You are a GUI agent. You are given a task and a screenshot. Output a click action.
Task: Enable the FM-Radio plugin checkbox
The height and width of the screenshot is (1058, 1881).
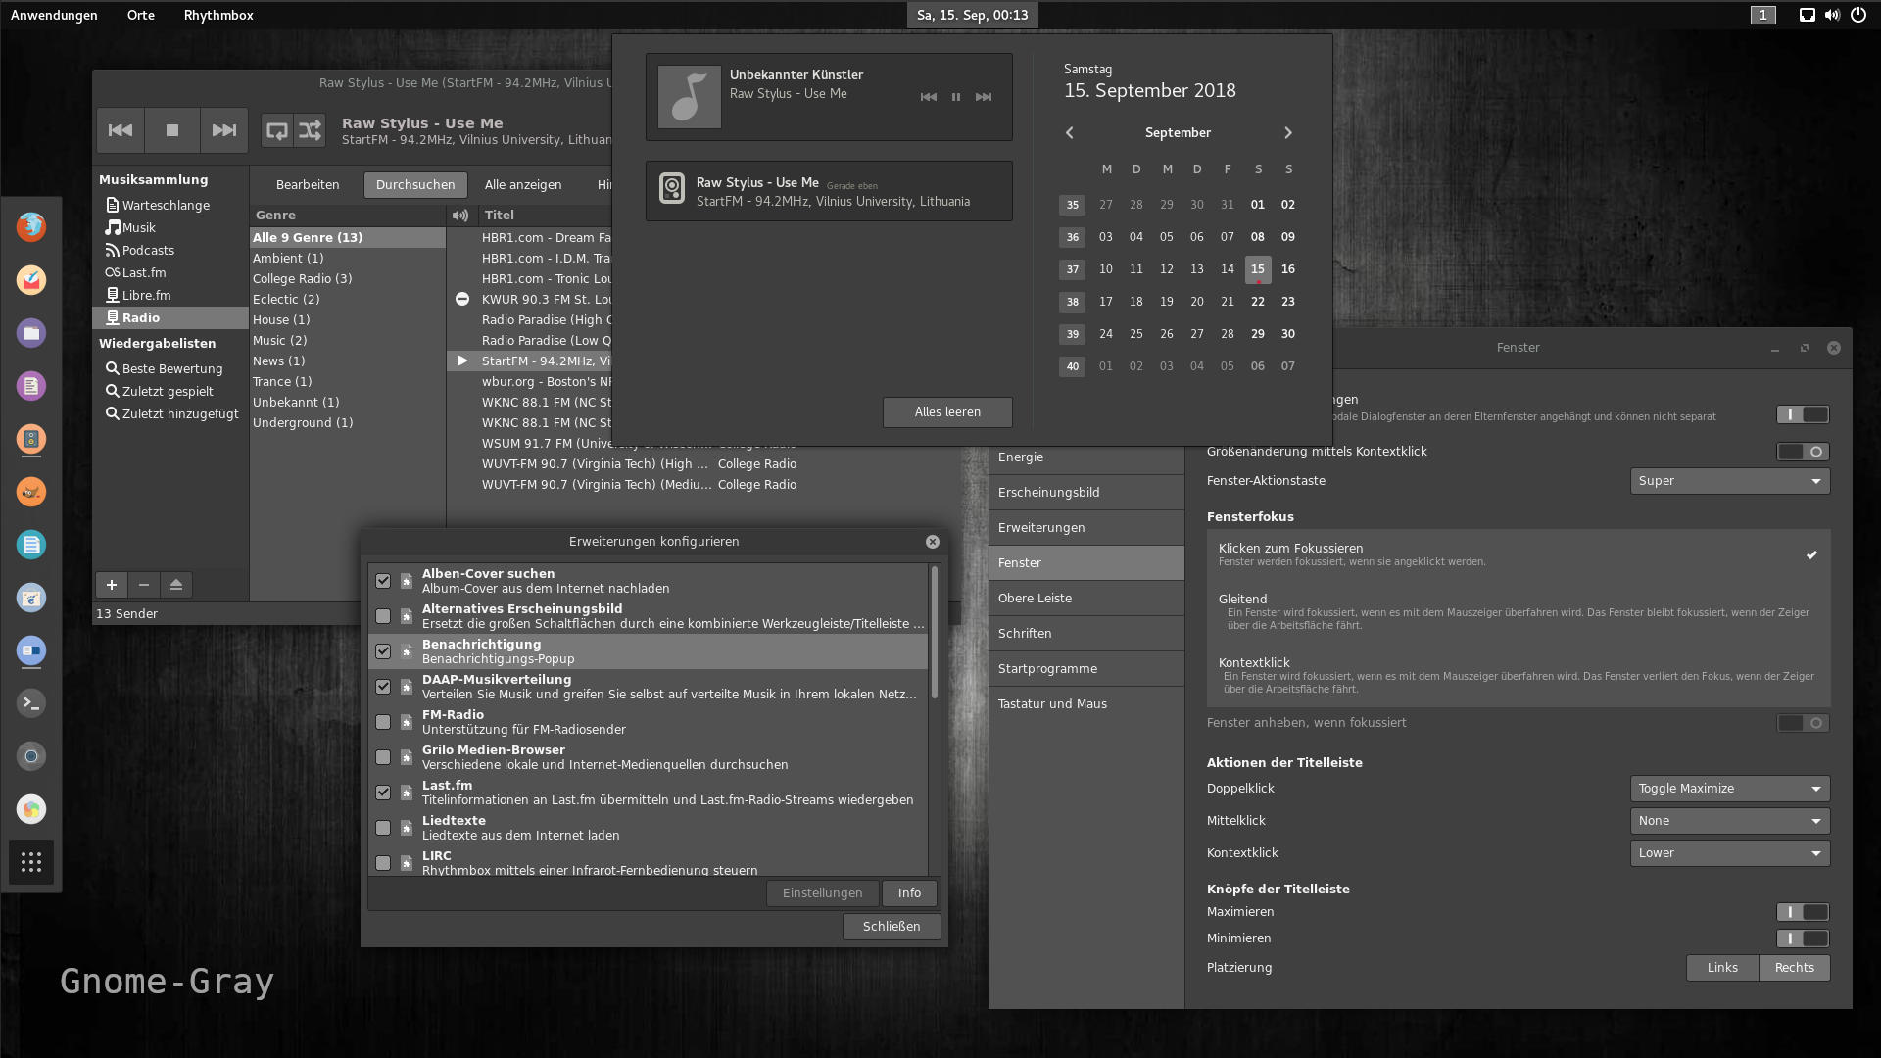point(383,722)
